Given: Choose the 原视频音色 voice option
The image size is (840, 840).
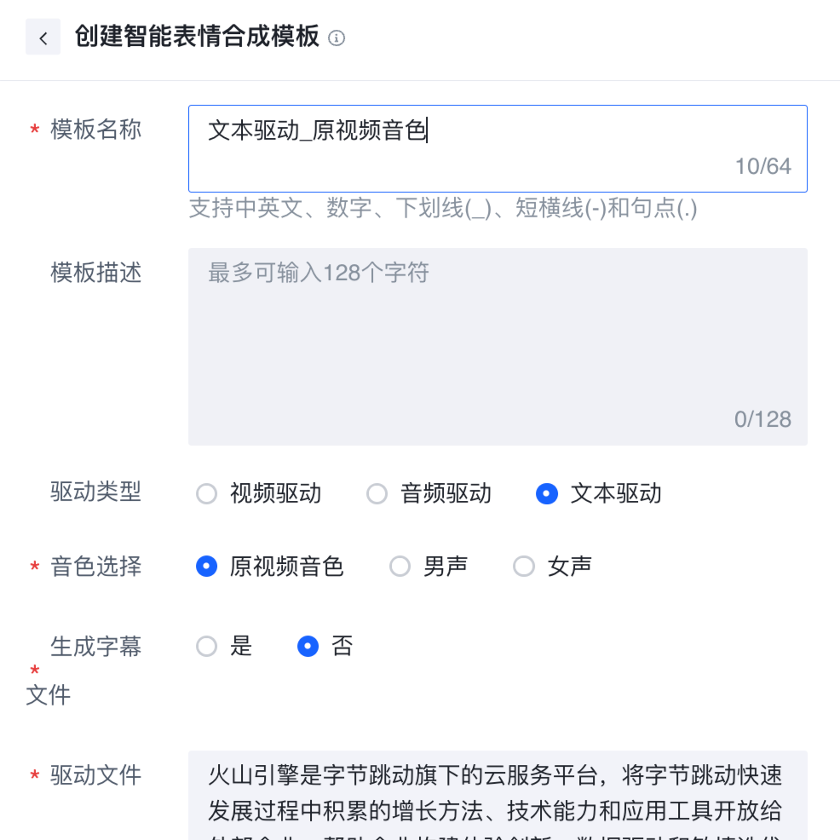Looking at the screenshot, I should click(x=207, y=567).
